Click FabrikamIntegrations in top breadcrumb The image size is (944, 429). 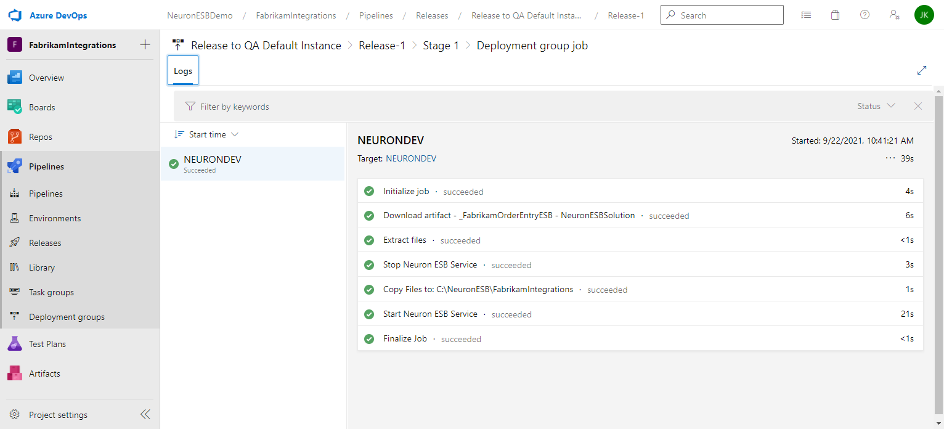click(296, 15)
